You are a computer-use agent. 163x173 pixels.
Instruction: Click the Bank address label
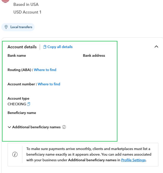click(x=94, y=55)
